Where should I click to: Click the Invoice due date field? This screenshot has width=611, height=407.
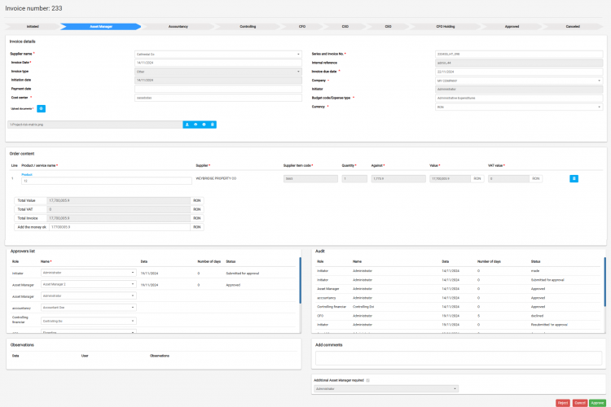pos(519,72)
